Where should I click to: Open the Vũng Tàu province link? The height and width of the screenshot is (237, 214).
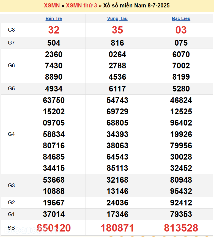pos(117,19)
